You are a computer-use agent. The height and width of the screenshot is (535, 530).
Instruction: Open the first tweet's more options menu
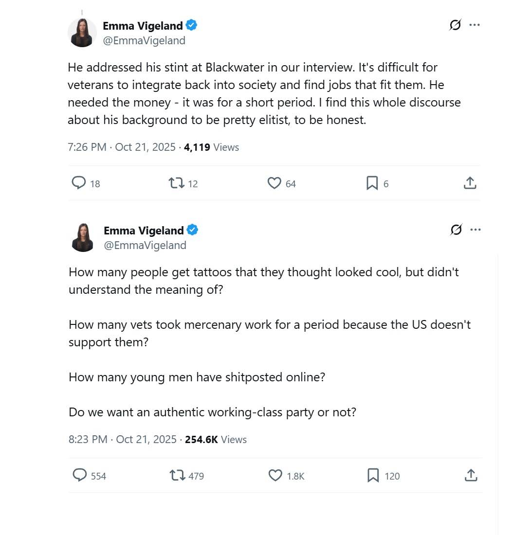(475, 25)
